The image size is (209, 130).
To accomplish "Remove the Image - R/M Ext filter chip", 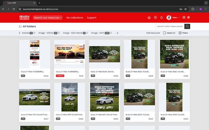I will tap(59, 33).
